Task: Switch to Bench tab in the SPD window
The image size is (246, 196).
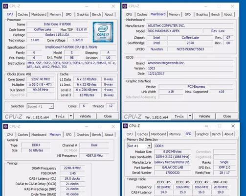Action: (x=216, y=134)
